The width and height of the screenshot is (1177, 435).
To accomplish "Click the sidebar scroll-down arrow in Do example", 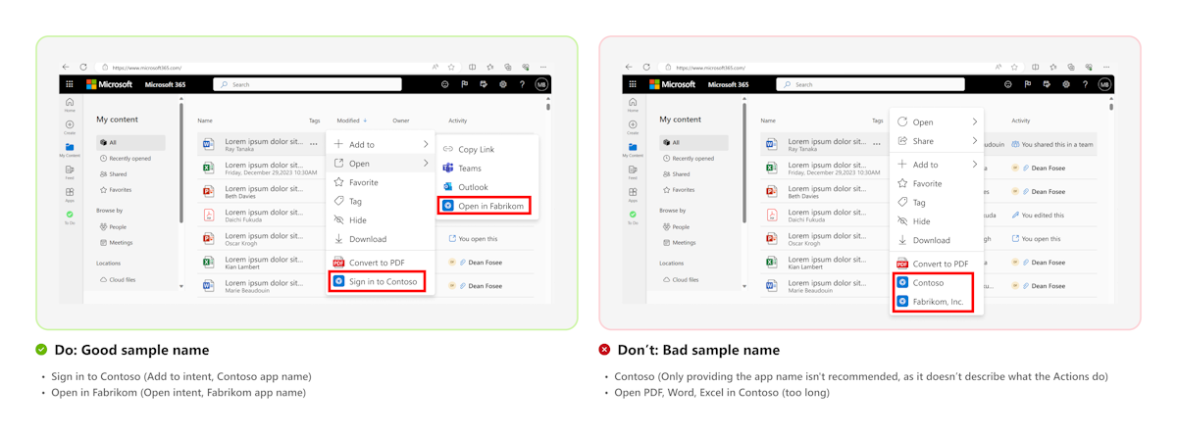I will tap(181, 286).
